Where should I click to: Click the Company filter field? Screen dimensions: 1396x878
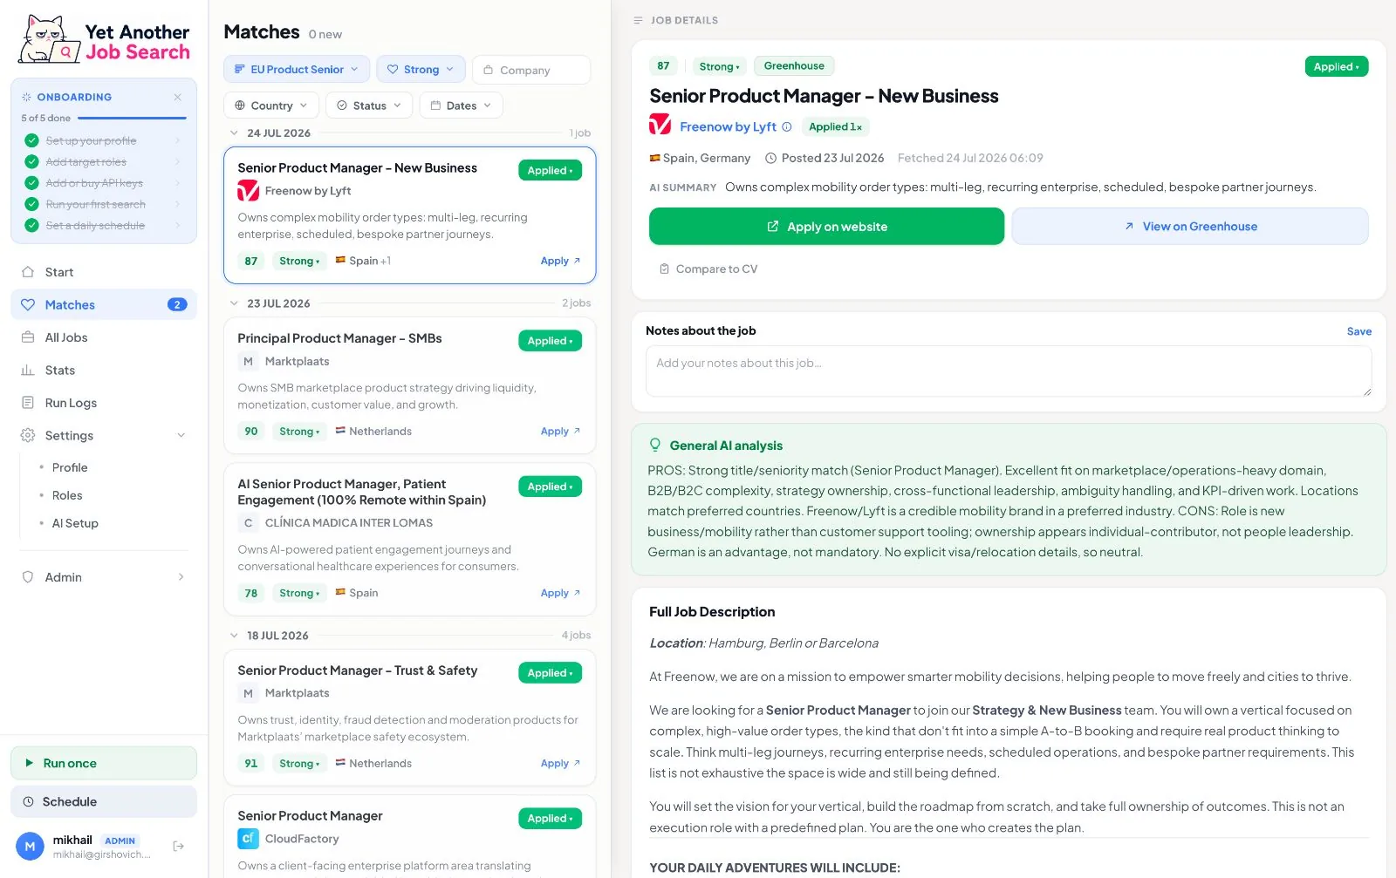[531, 70]
